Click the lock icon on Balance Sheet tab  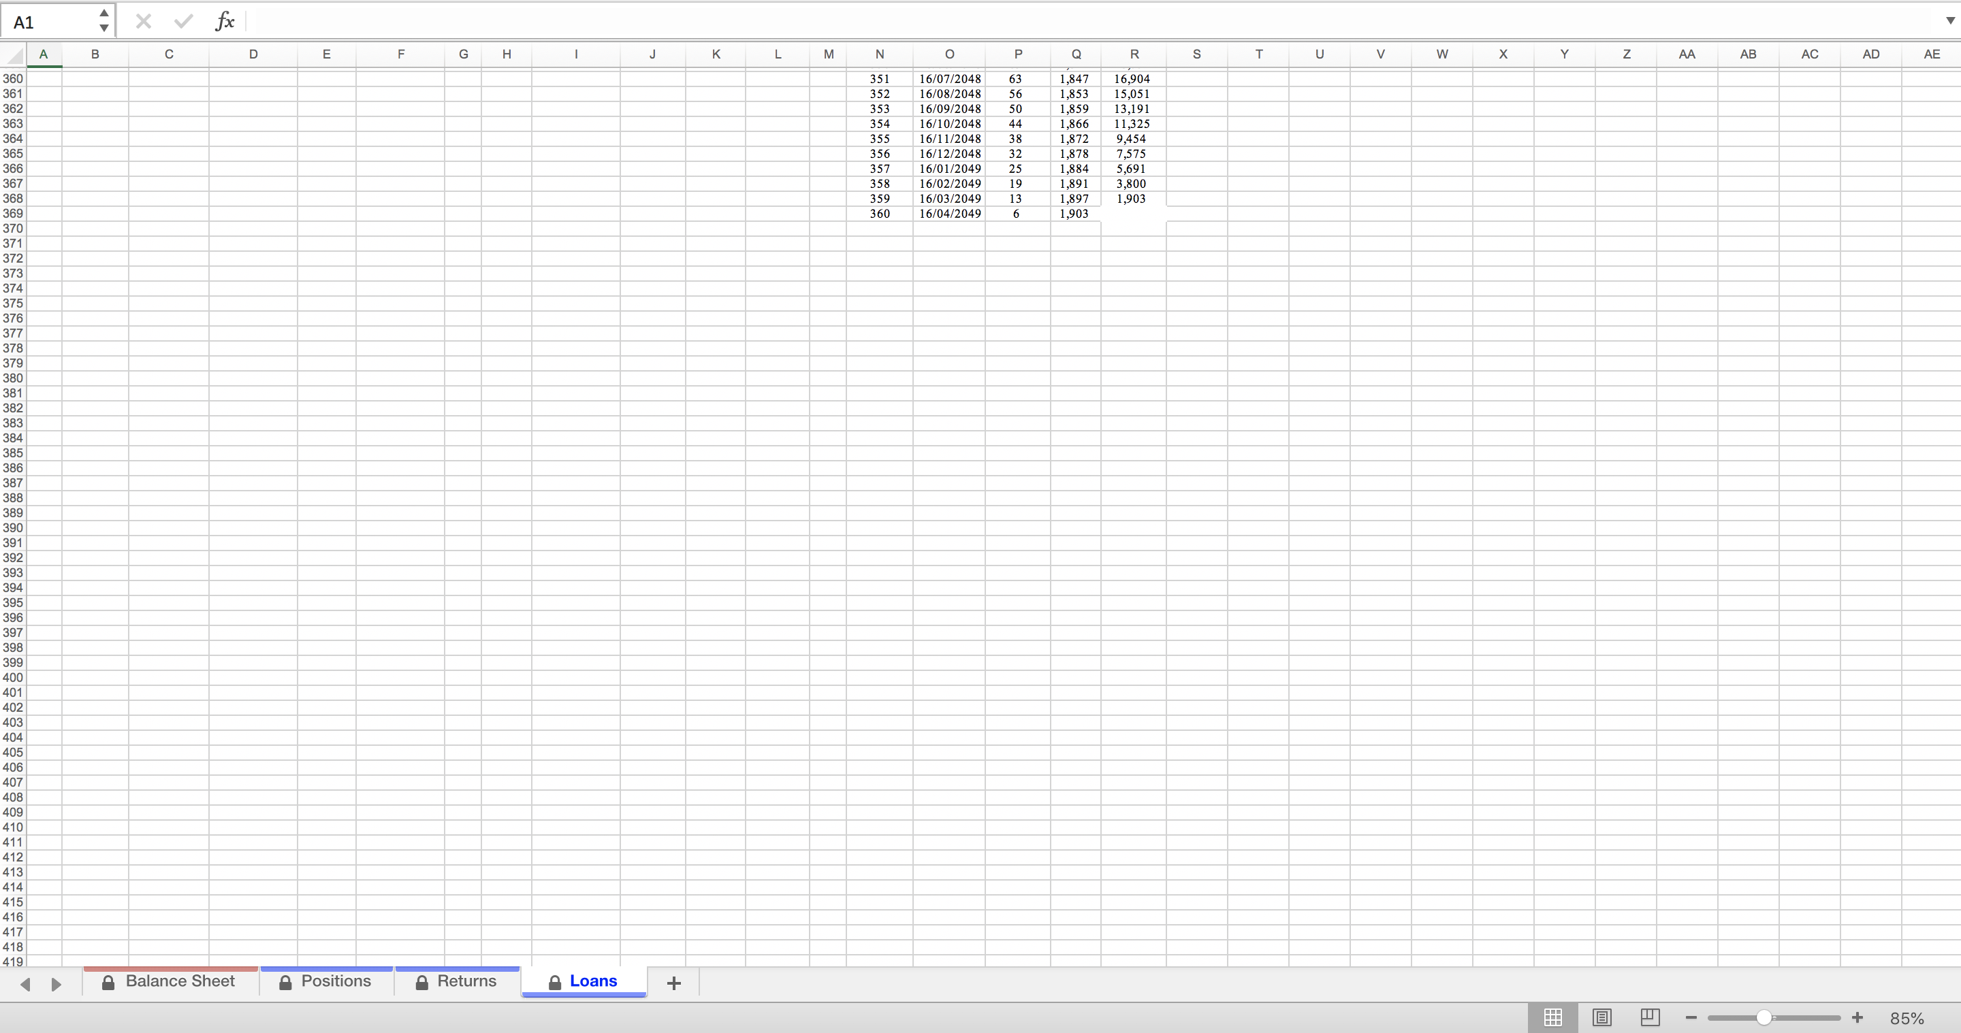click(108, 983)
